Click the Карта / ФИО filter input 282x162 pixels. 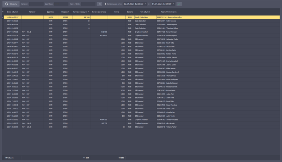(x=88, y=4)
